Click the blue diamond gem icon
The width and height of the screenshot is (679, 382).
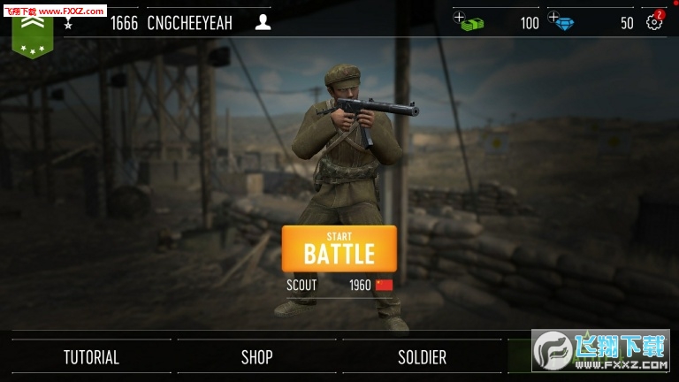point(565,24)
